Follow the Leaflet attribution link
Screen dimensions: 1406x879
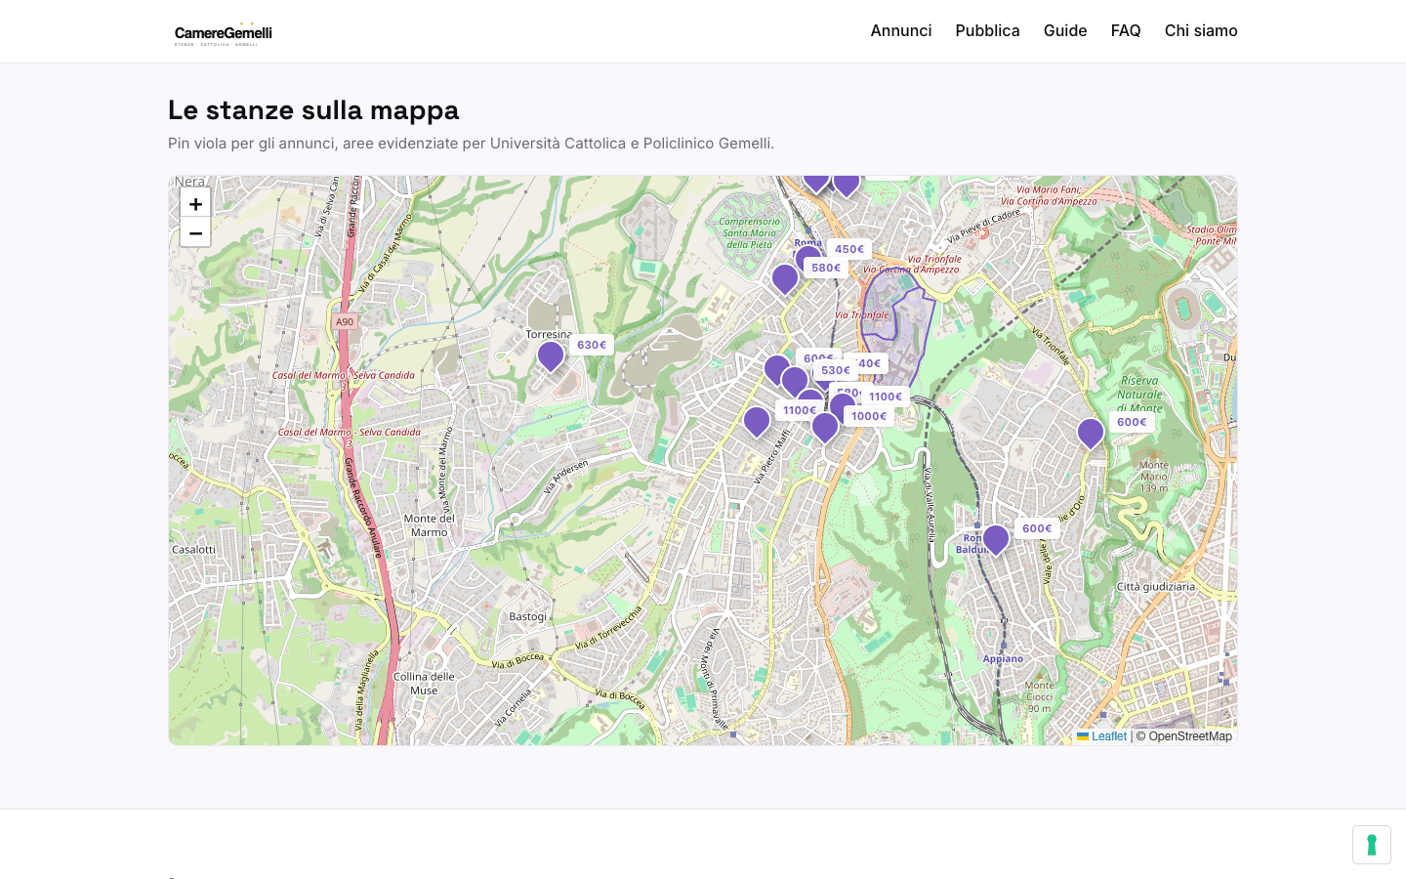[x=1101, y=736]
